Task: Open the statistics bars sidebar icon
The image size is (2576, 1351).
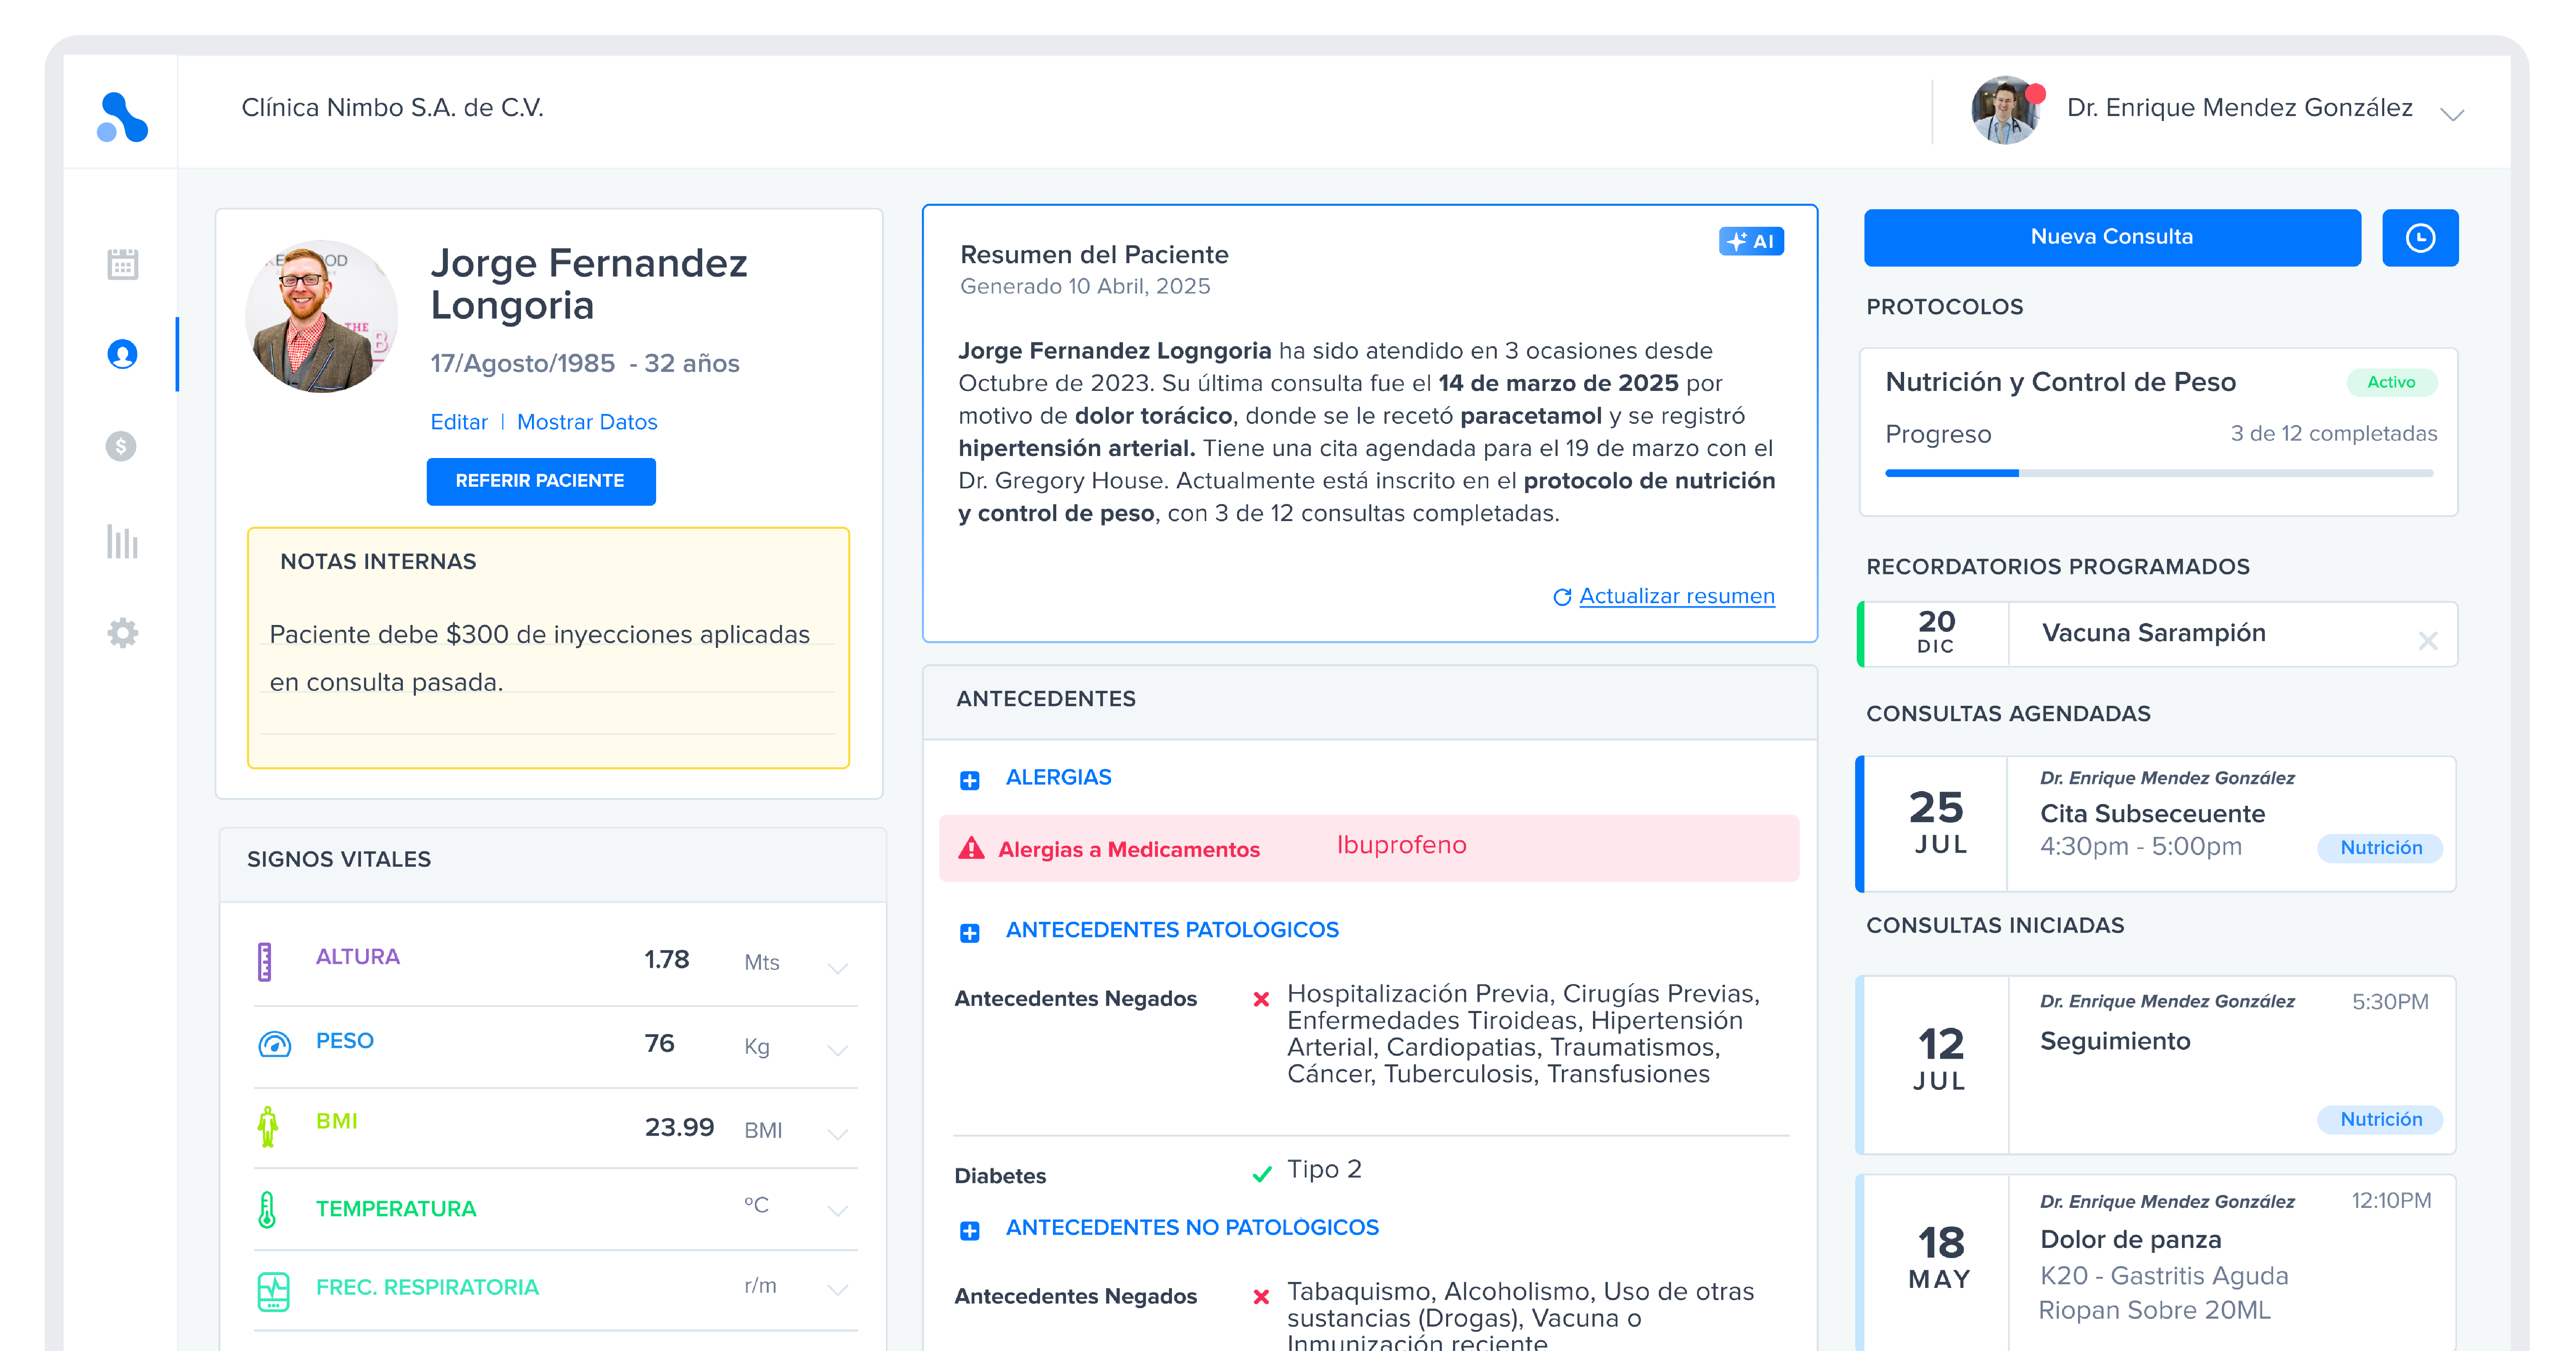Action: tap(122, 542)
